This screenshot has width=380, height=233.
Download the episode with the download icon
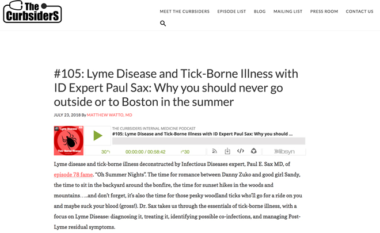(x=227, y=151)
